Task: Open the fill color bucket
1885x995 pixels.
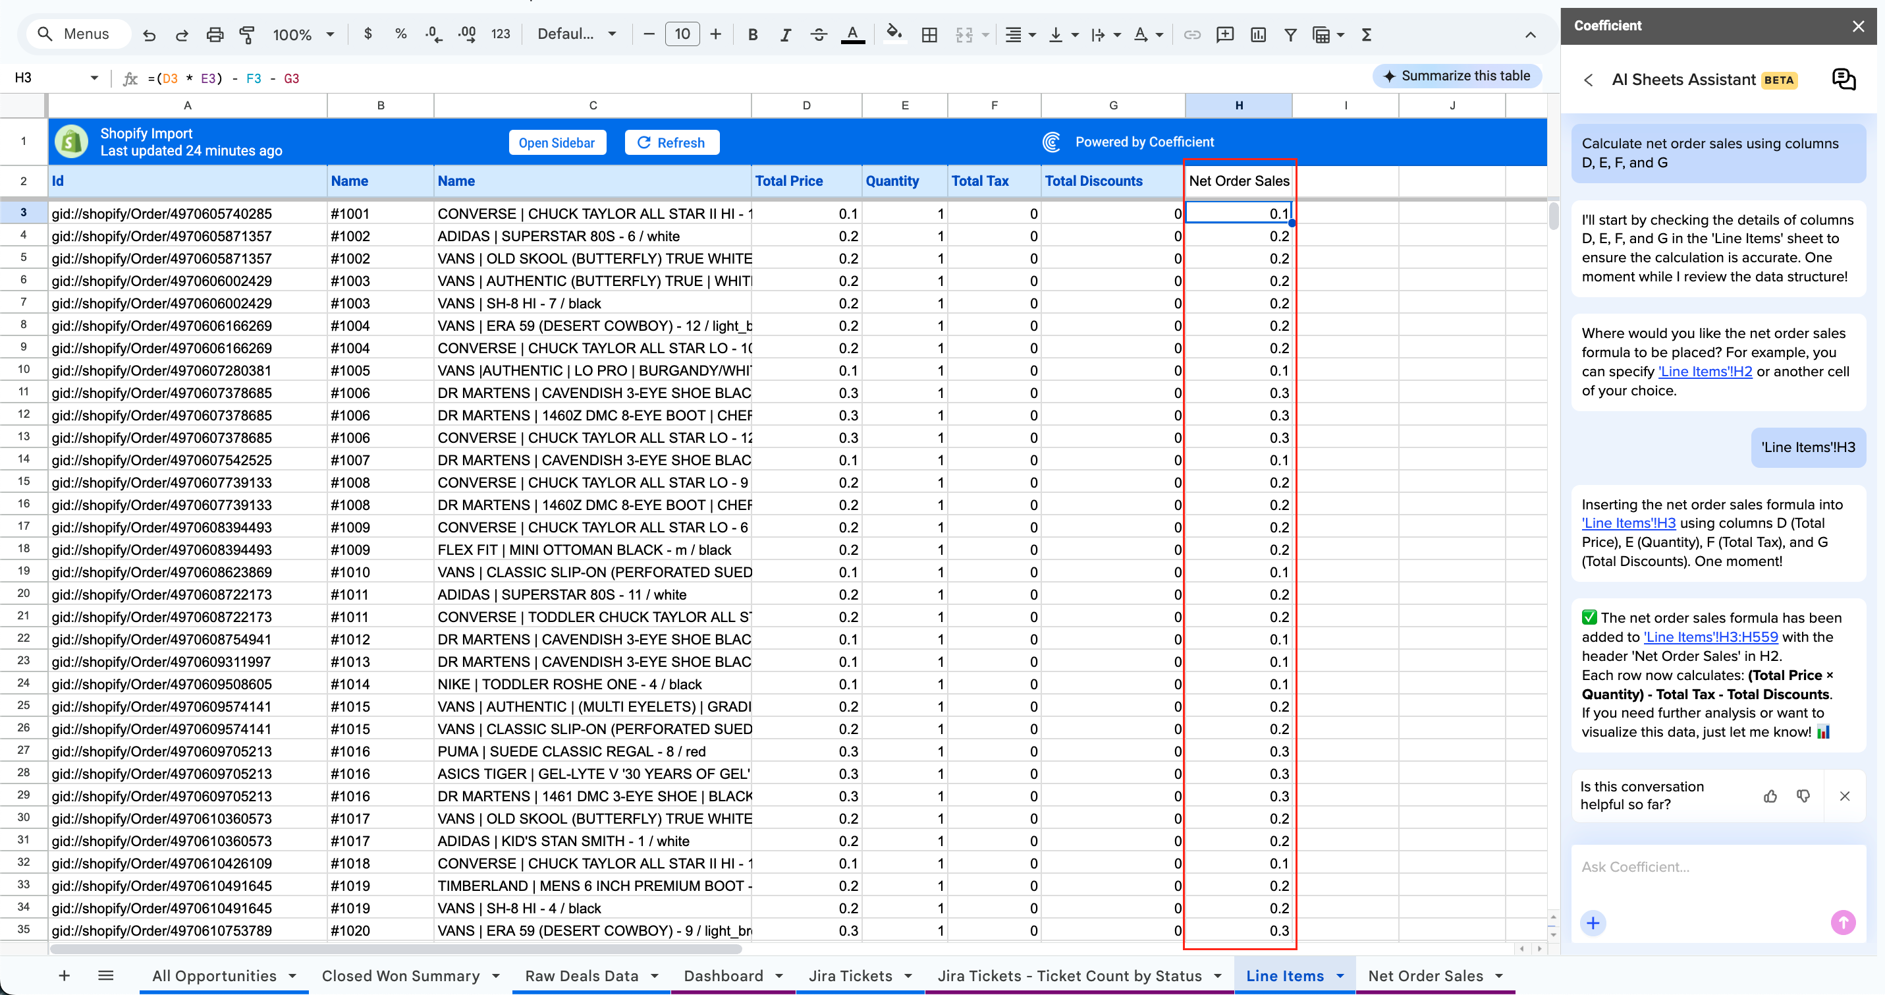Action: (x=894, y=34)
